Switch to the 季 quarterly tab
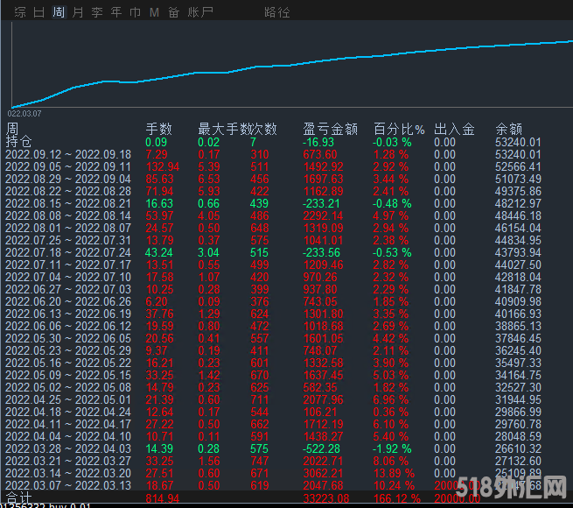Viewport: 573px width, 508px height. click(97, 12)
